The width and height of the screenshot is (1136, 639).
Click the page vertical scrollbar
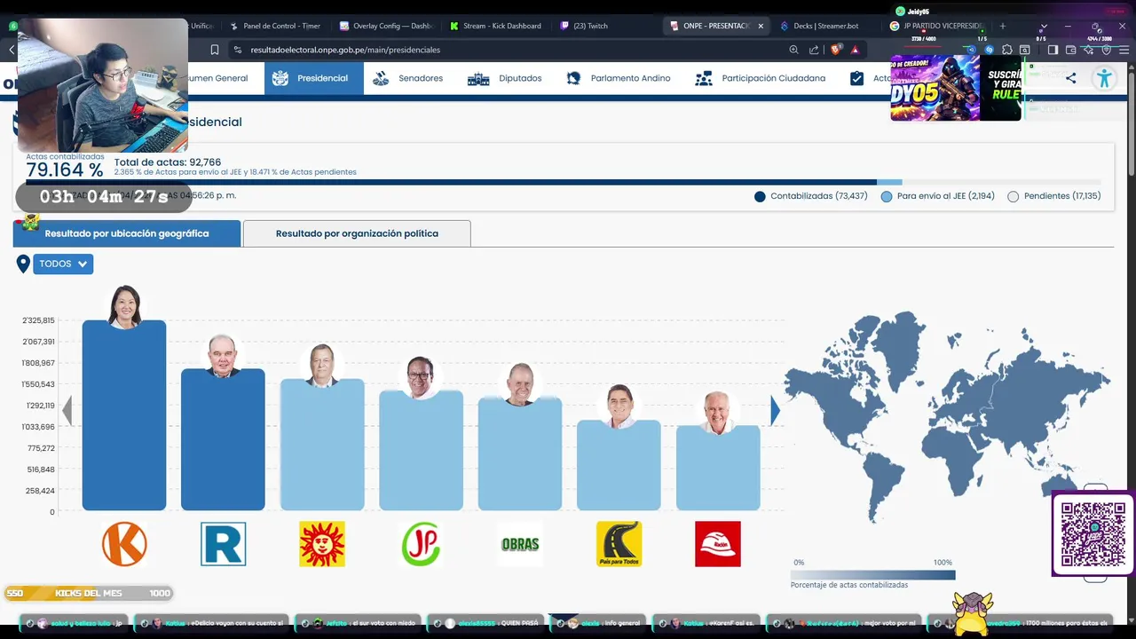pyautogui.click(x=1131, y=124)
